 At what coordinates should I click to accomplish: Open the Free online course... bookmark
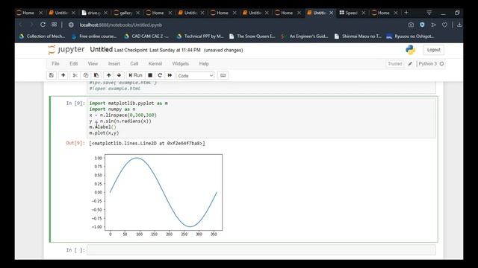(94, 36)
